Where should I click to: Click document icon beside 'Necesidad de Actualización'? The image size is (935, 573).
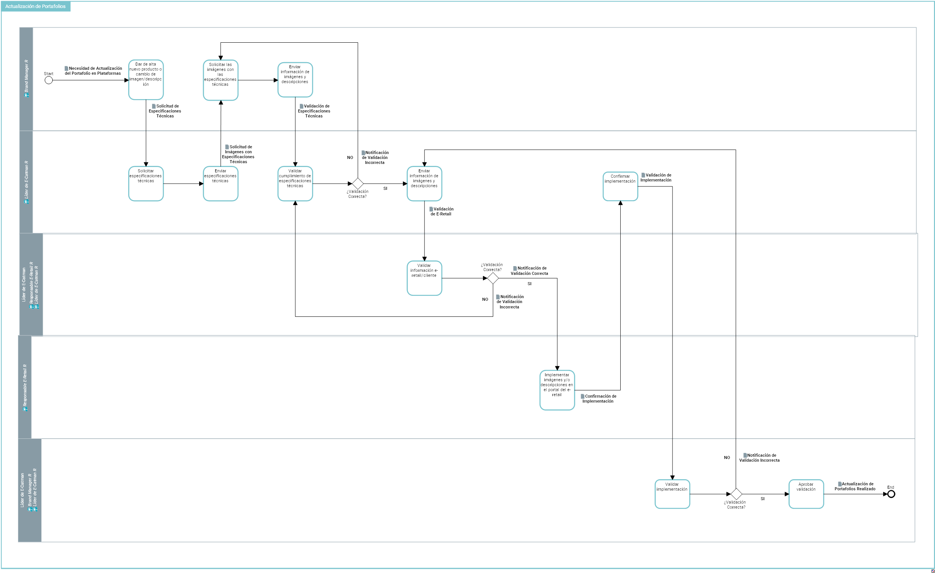click(66, 69)
